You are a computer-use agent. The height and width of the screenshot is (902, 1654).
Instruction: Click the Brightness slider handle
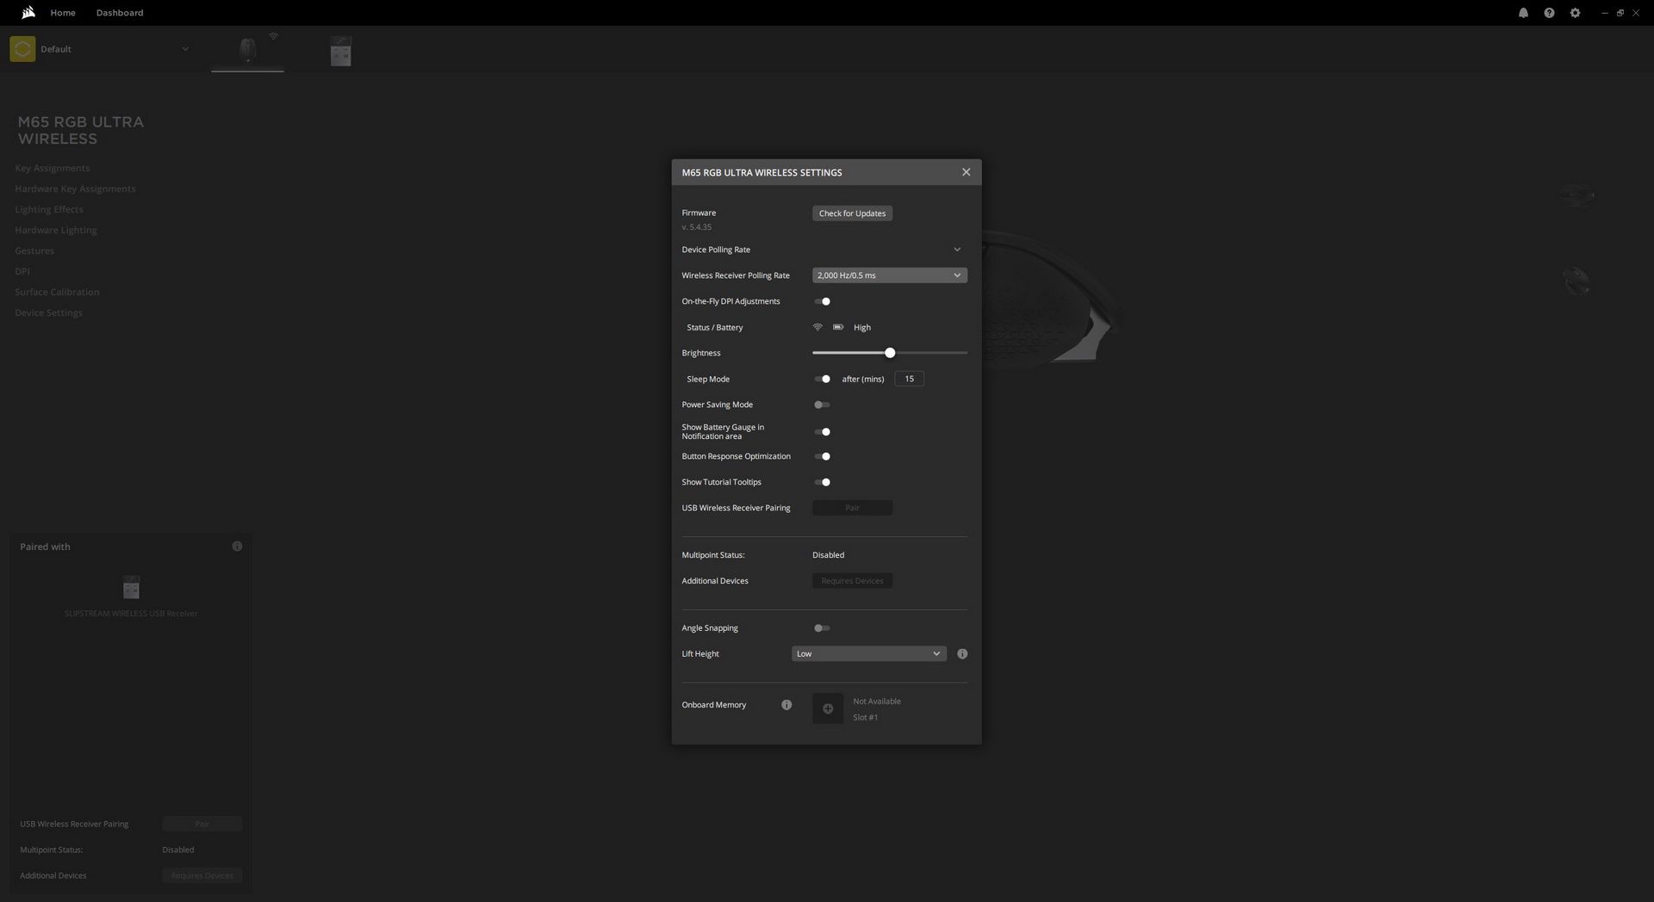coord(890,353)
